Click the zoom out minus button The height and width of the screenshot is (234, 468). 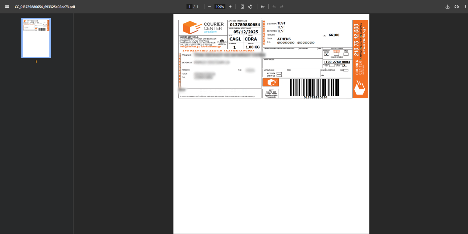tap(209, 7)
